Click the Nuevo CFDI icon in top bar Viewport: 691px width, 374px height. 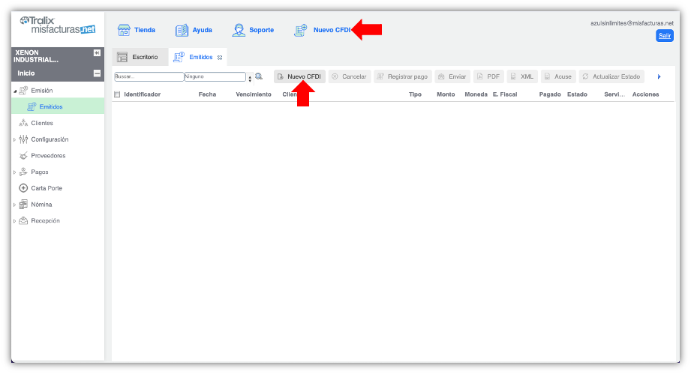coord(301,30)
